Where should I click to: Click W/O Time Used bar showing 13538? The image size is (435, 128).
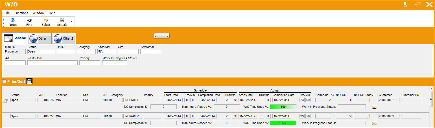pos(283,123)
